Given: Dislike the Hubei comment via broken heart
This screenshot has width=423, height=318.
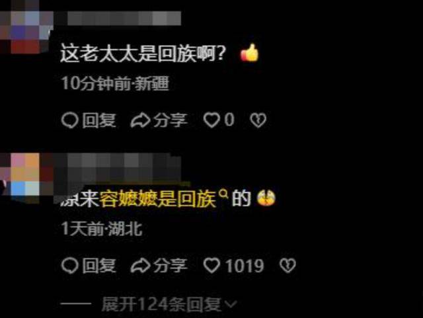Looking at the screenshot, I should pos(288,266).
